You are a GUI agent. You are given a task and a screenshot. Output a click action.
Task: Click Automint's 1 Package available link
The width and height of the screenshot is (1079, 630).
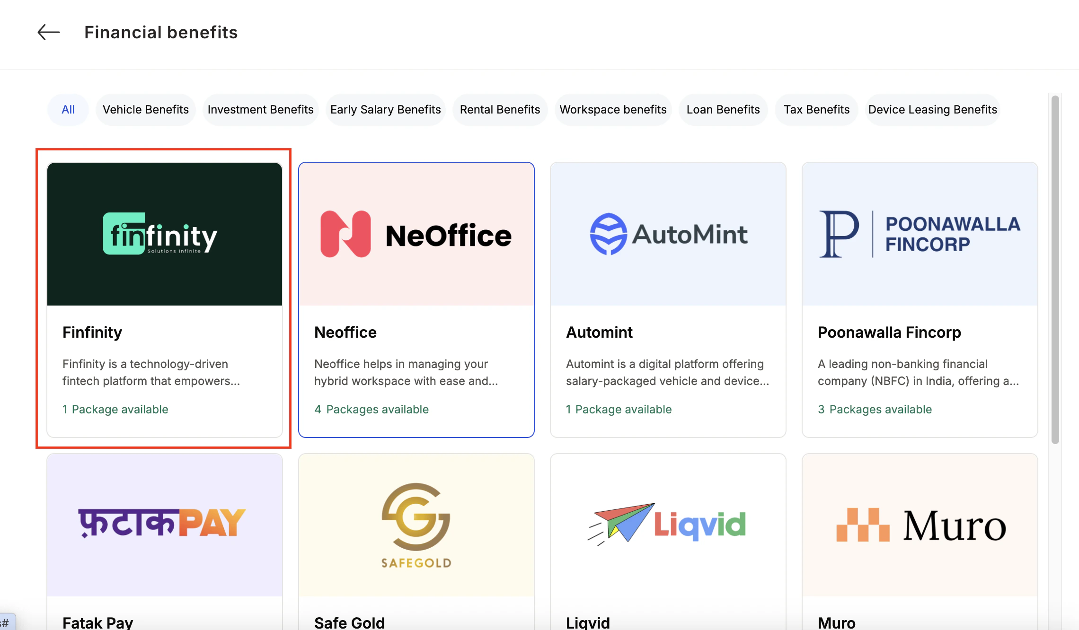pyautogui.click(x=619, y=409)
